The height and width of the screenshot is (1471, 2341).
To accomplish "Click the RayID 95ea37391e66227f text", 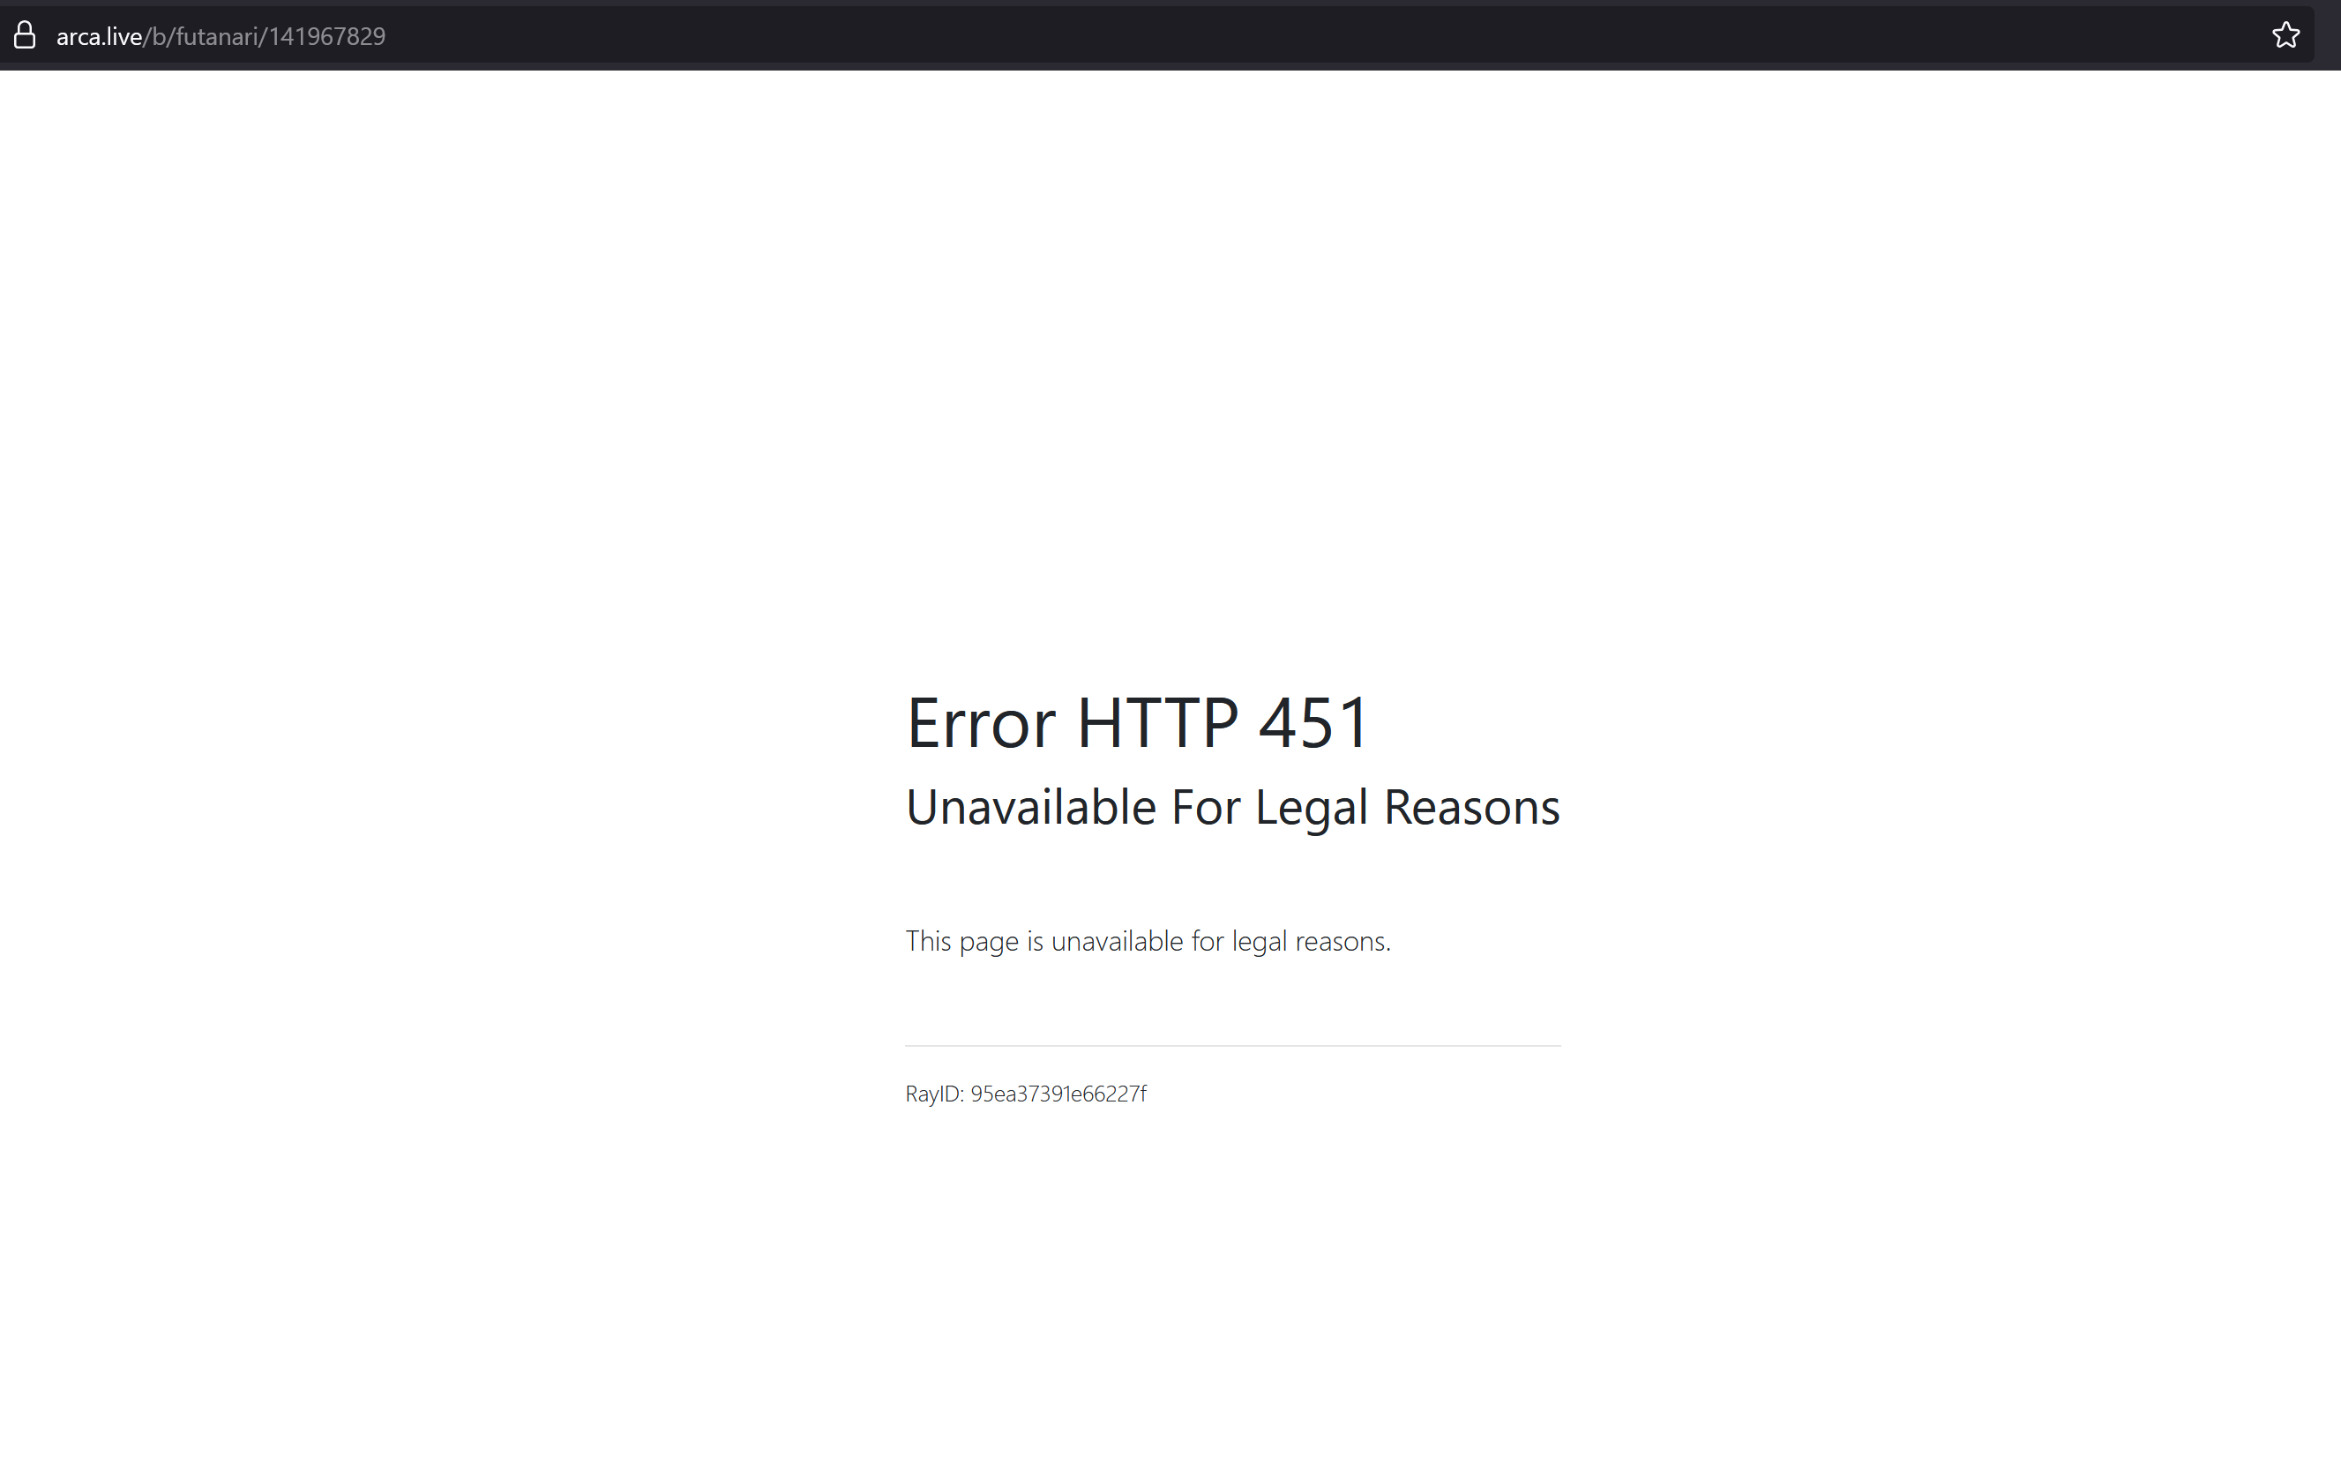I will (1026, 1094).
